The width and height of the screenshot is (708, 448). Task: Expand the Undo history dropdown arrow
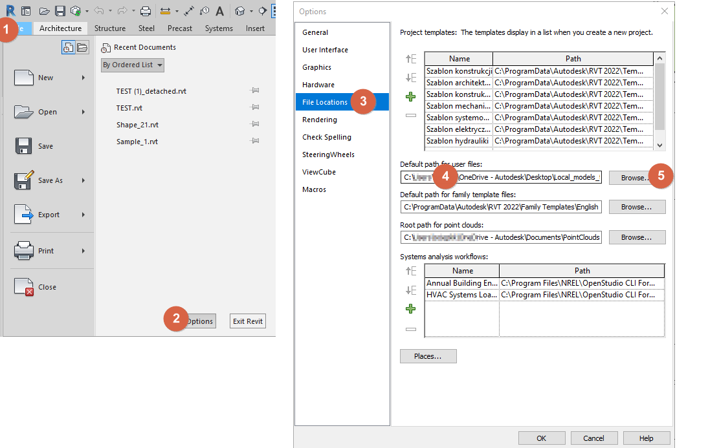pos(109,10)
